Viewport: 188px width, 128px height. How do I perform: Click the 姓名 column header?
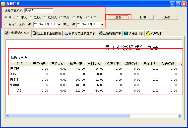coord(20,64)
